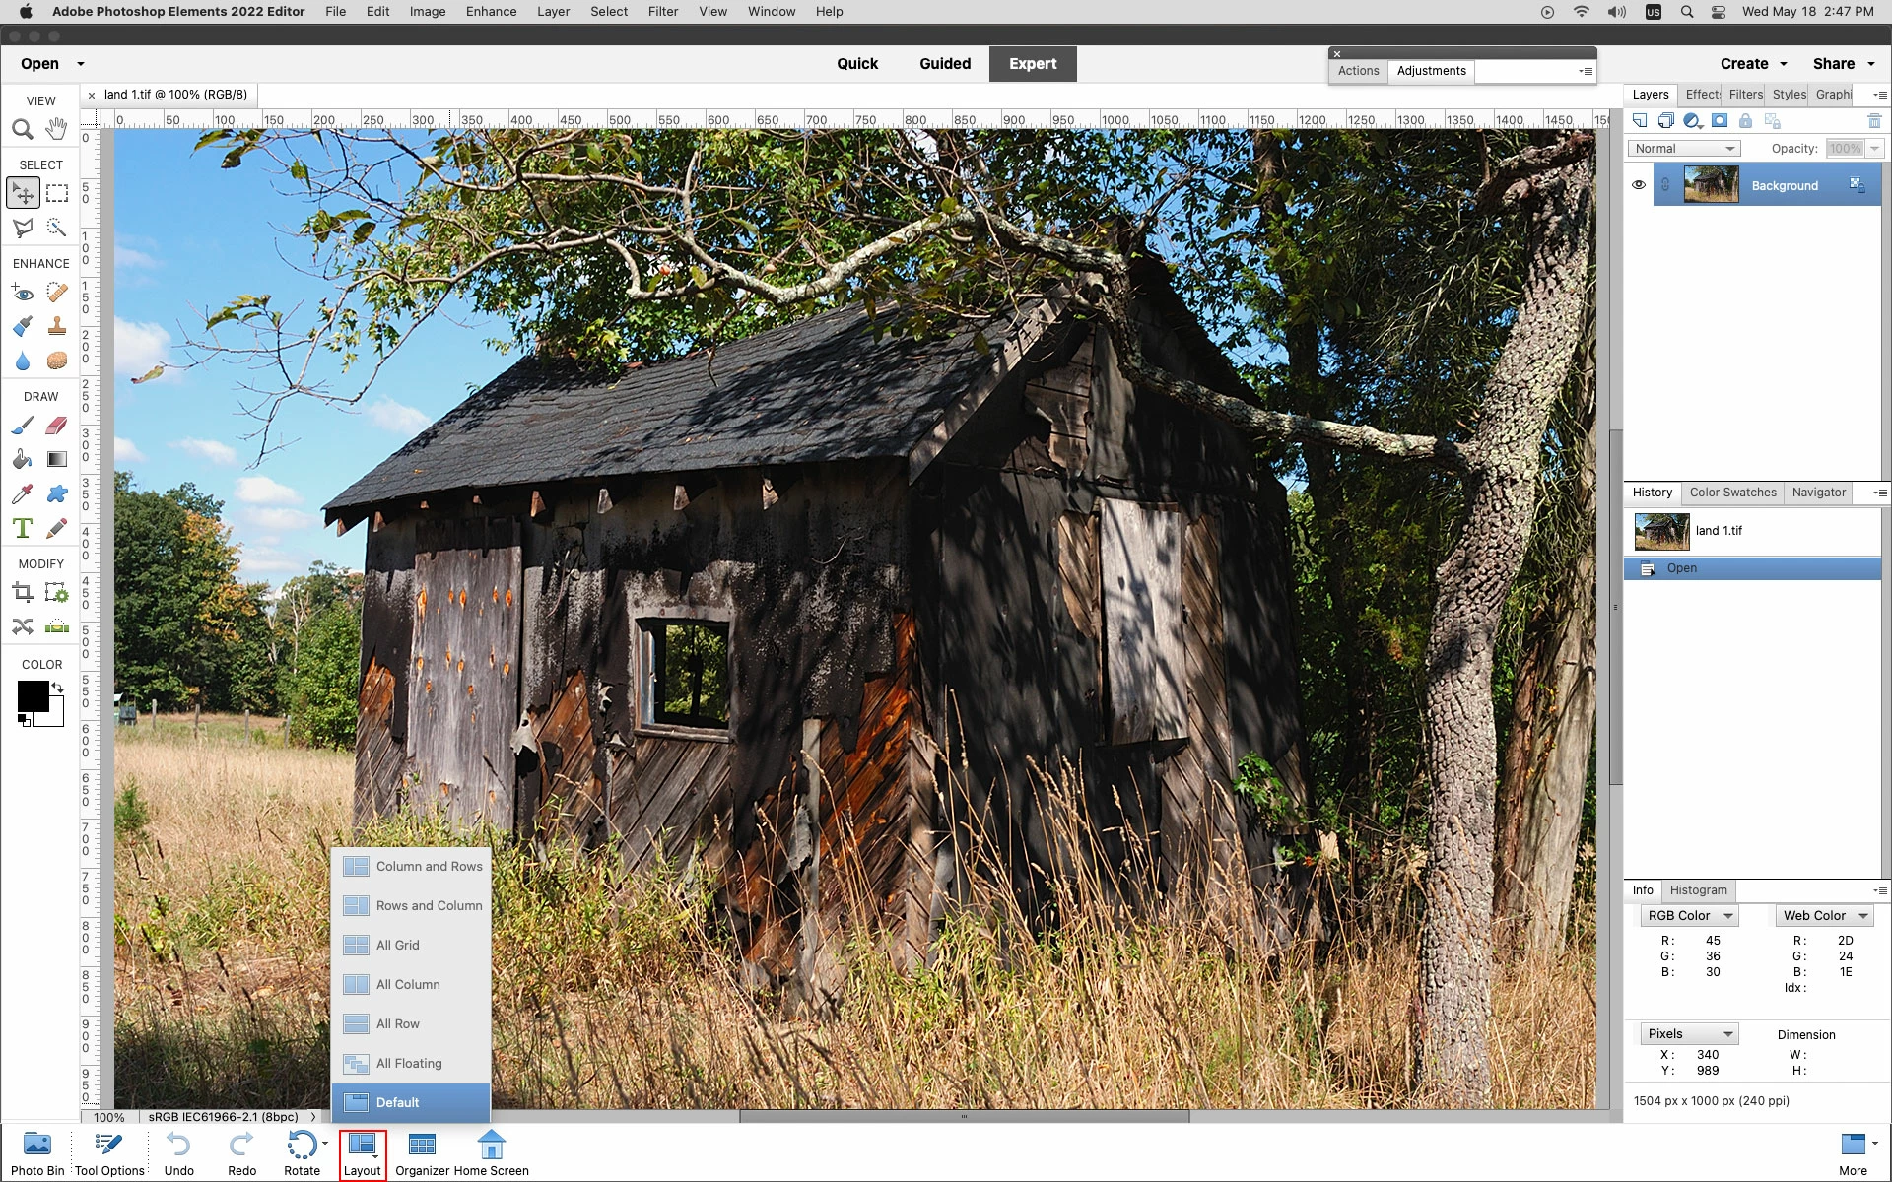Switch to Guided mode
Image resolution: width=1892 pixels, height=1182 pixels.
(x=944, y=64)
